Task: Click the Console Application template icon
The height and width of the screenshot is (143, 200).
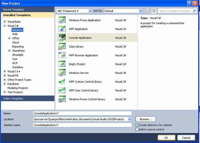Action: pyautogui.click(x=62, y=38)
